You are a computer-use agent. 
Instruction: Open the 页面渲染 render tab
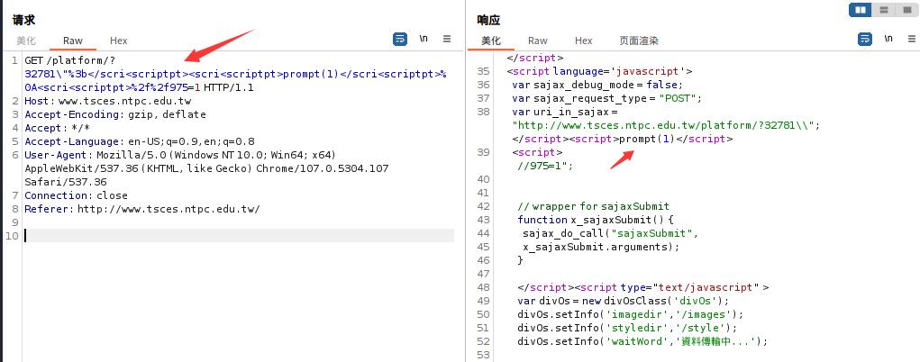pos(639,41)
